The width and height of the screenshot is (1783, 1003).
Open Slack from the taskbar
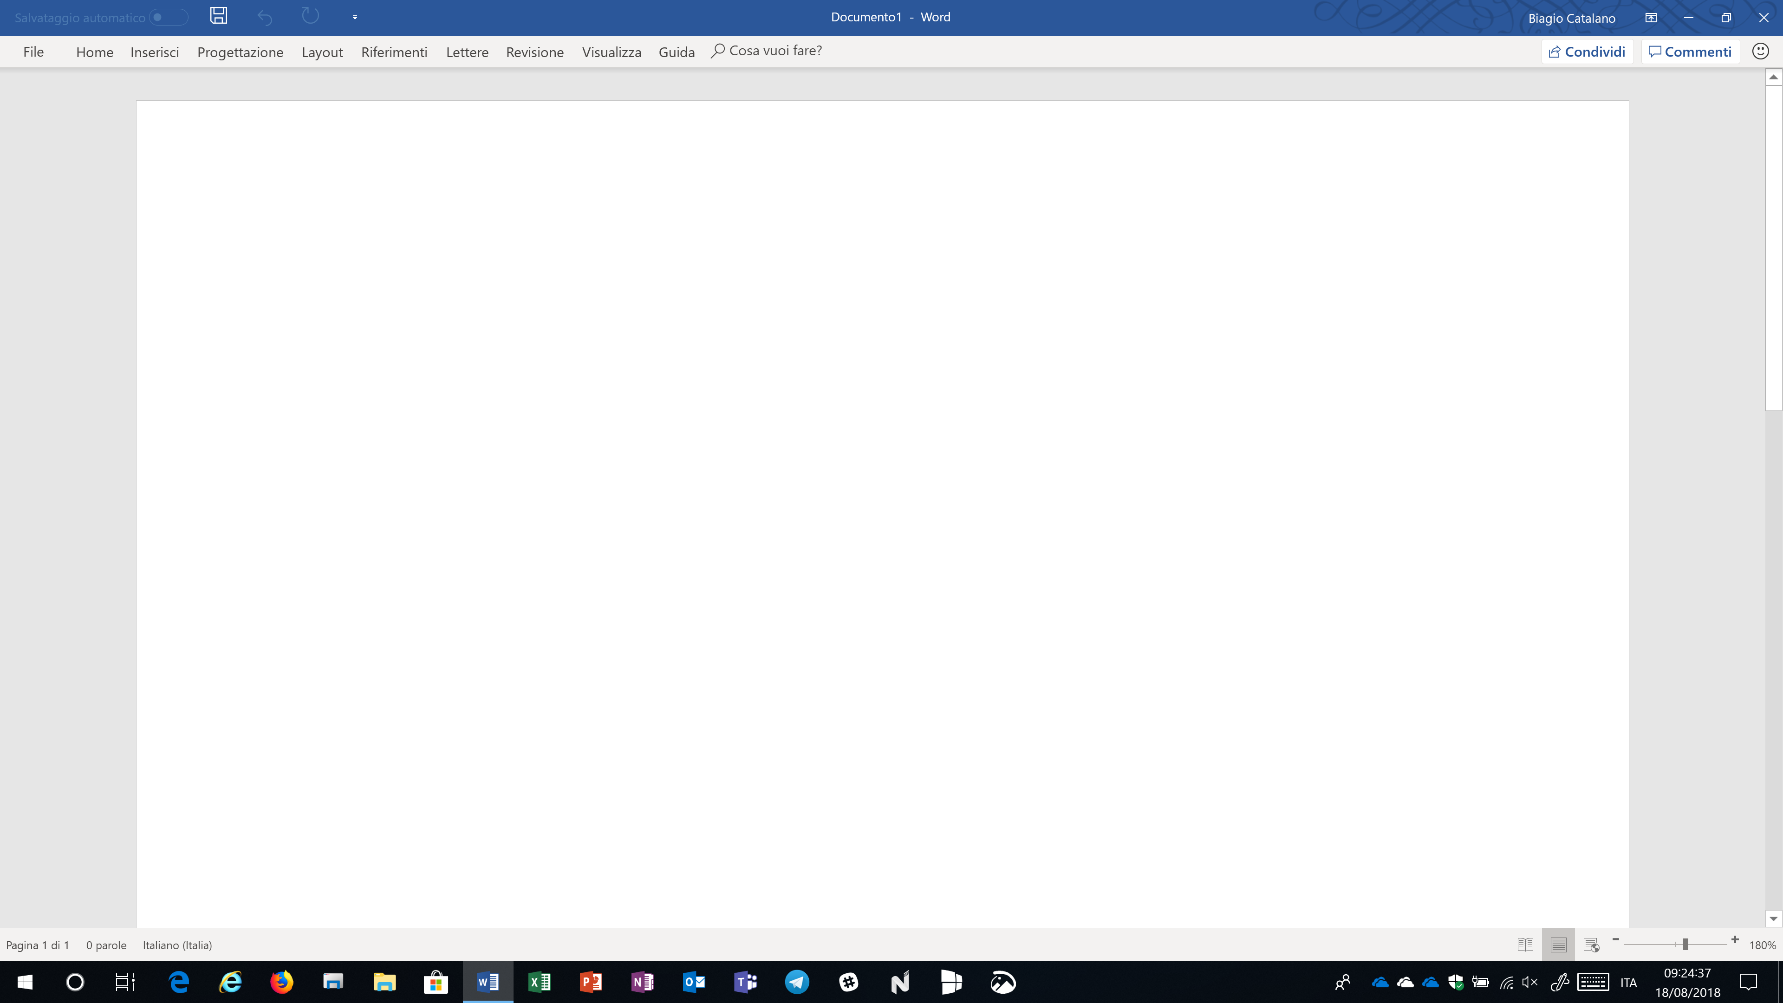[849, 982]
